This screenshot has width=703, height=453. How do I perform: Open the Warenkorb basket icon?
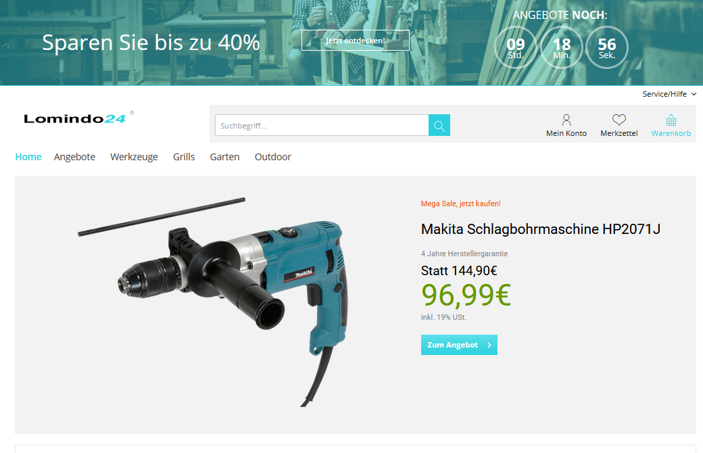click(671, 120)
